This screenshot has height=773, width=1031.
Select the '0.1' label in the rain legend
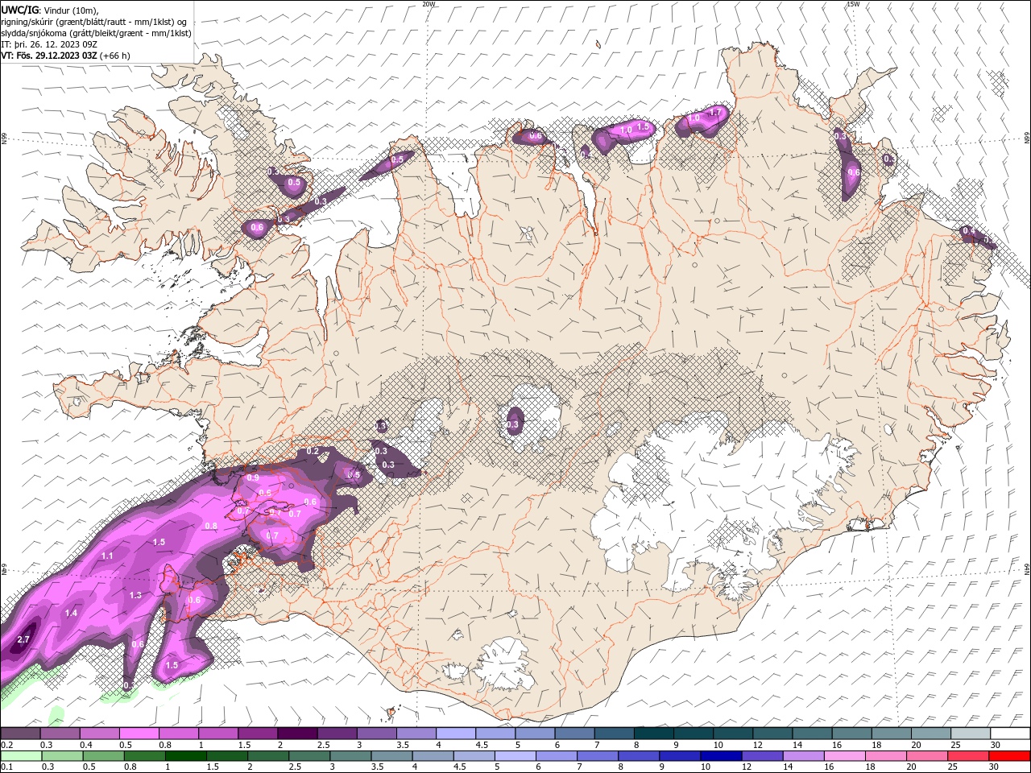tap(6, 767)
